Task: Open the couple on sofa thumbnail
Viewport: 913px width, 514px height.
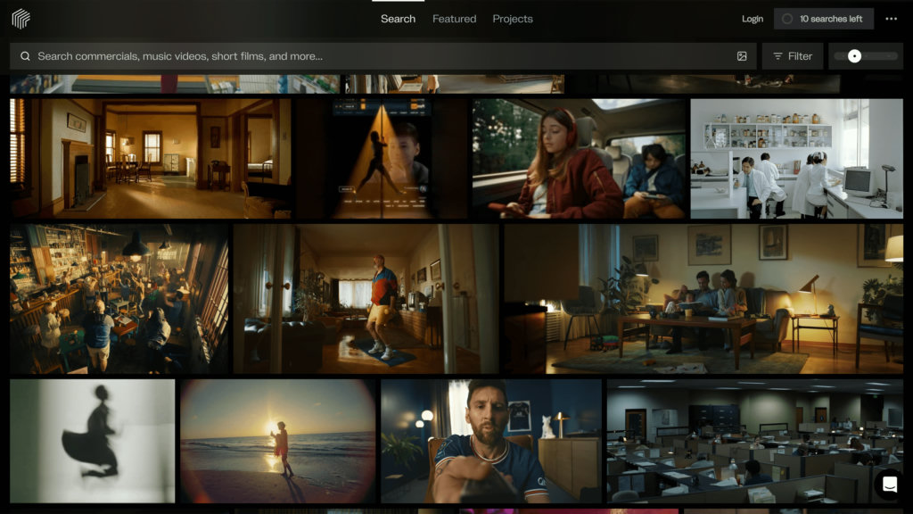Action: click(703, 299)
